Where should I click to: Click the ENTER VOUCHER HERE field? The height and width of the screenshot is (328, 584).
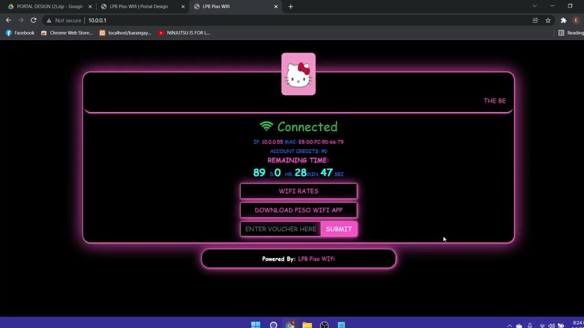pyautogui.click(x=281, y=229)
